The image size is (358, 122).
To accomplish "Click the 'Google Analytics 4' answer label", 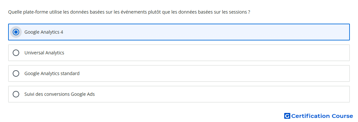I will 44,32.
